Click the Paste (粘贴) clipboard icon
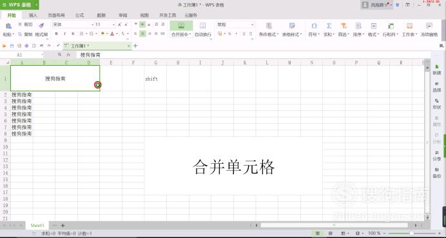Viewport: 446px width, 238px height. coord(8,26)
